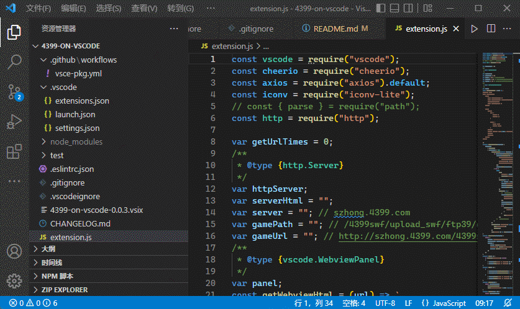The height and width of the screenshot is (309, 520).
Task: Open the 选择(S) menu
Action: (109, 8)
